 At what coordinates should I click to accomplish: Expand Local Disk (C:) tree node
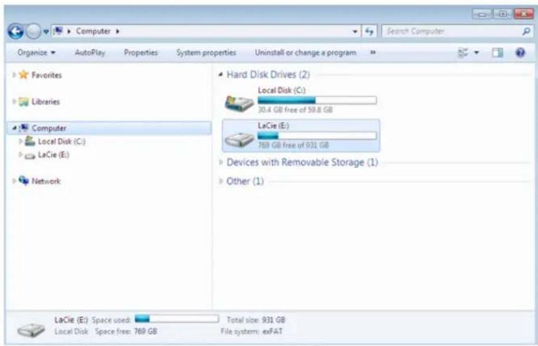tap(20, 141)
